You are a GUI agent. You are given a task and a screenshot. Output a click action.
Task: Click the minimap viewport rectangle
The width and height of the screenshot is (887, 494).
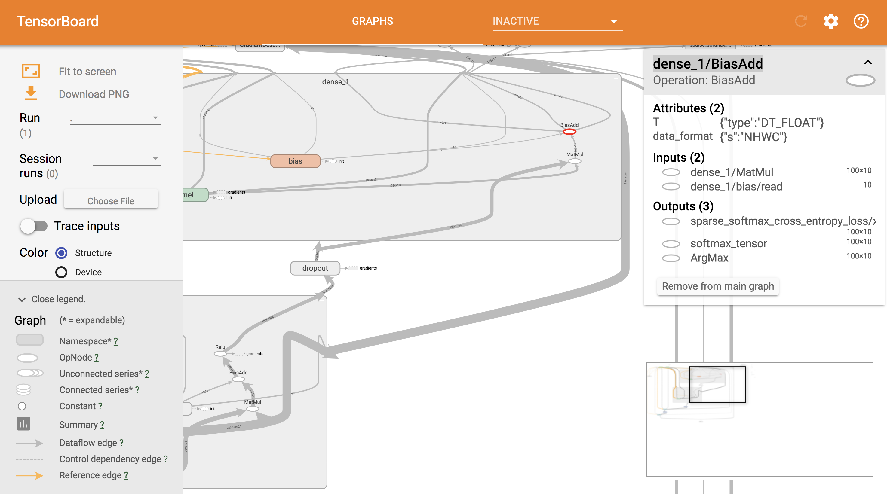point(718,384)
